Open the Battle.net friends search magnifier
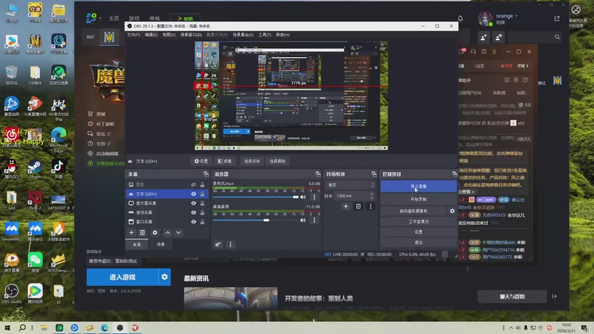The width and height of the screenshot is (594, 334). (x=557, y=37)
